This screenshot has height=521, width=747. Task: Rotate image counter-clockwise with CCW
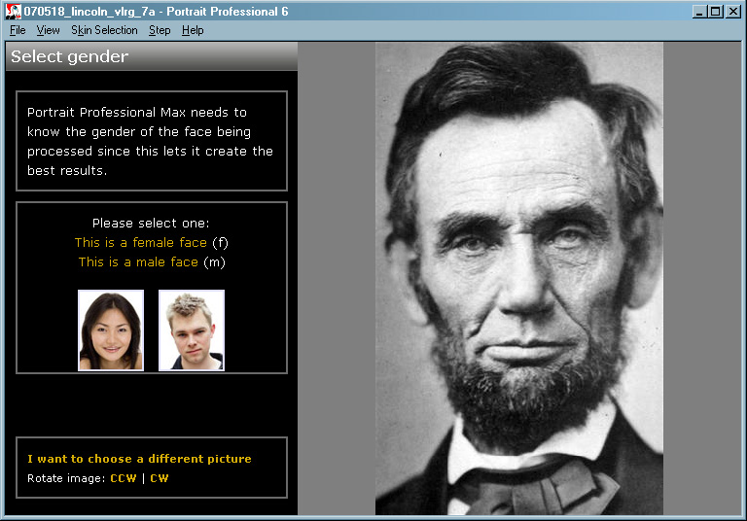(124, 478)
